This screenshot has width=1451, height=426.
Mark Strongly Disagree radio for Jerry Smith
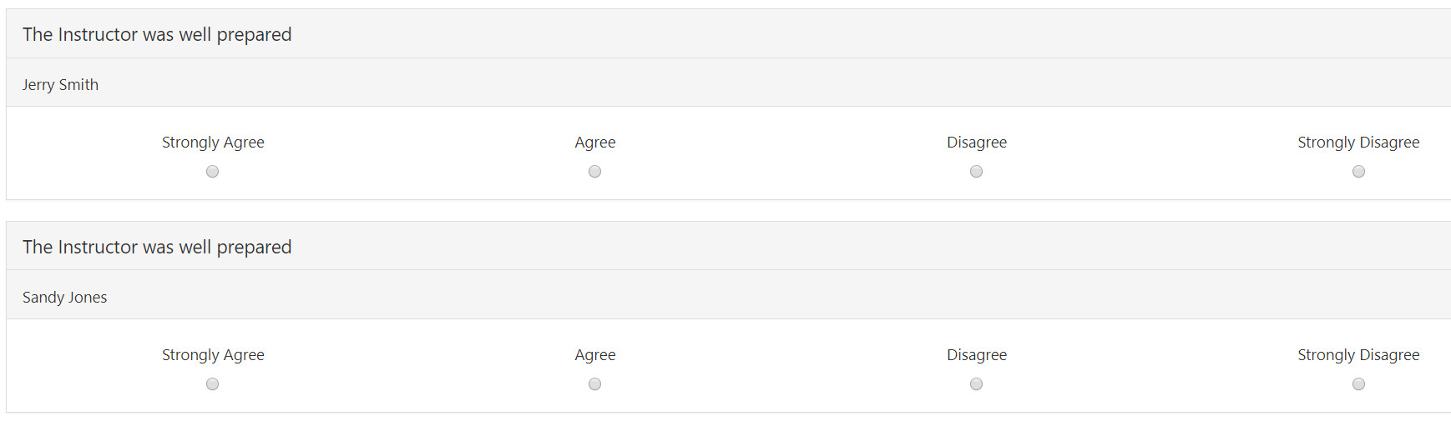pos(1358,172)
